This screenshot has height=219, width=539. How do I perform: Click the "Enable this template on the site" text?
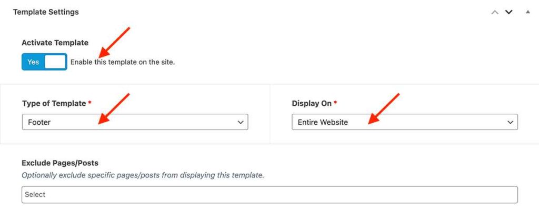pos(123,62)
